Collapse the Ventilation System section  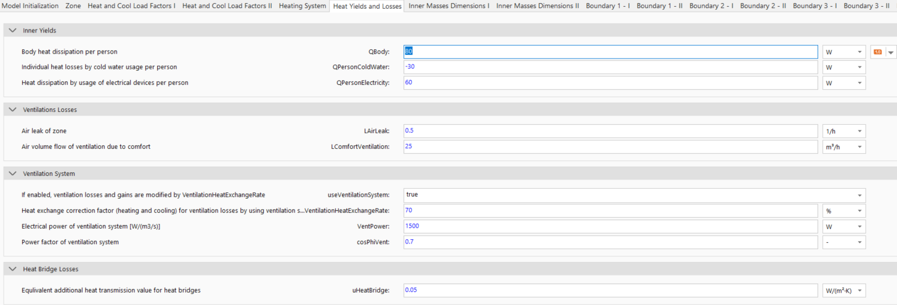click(13, 174)
